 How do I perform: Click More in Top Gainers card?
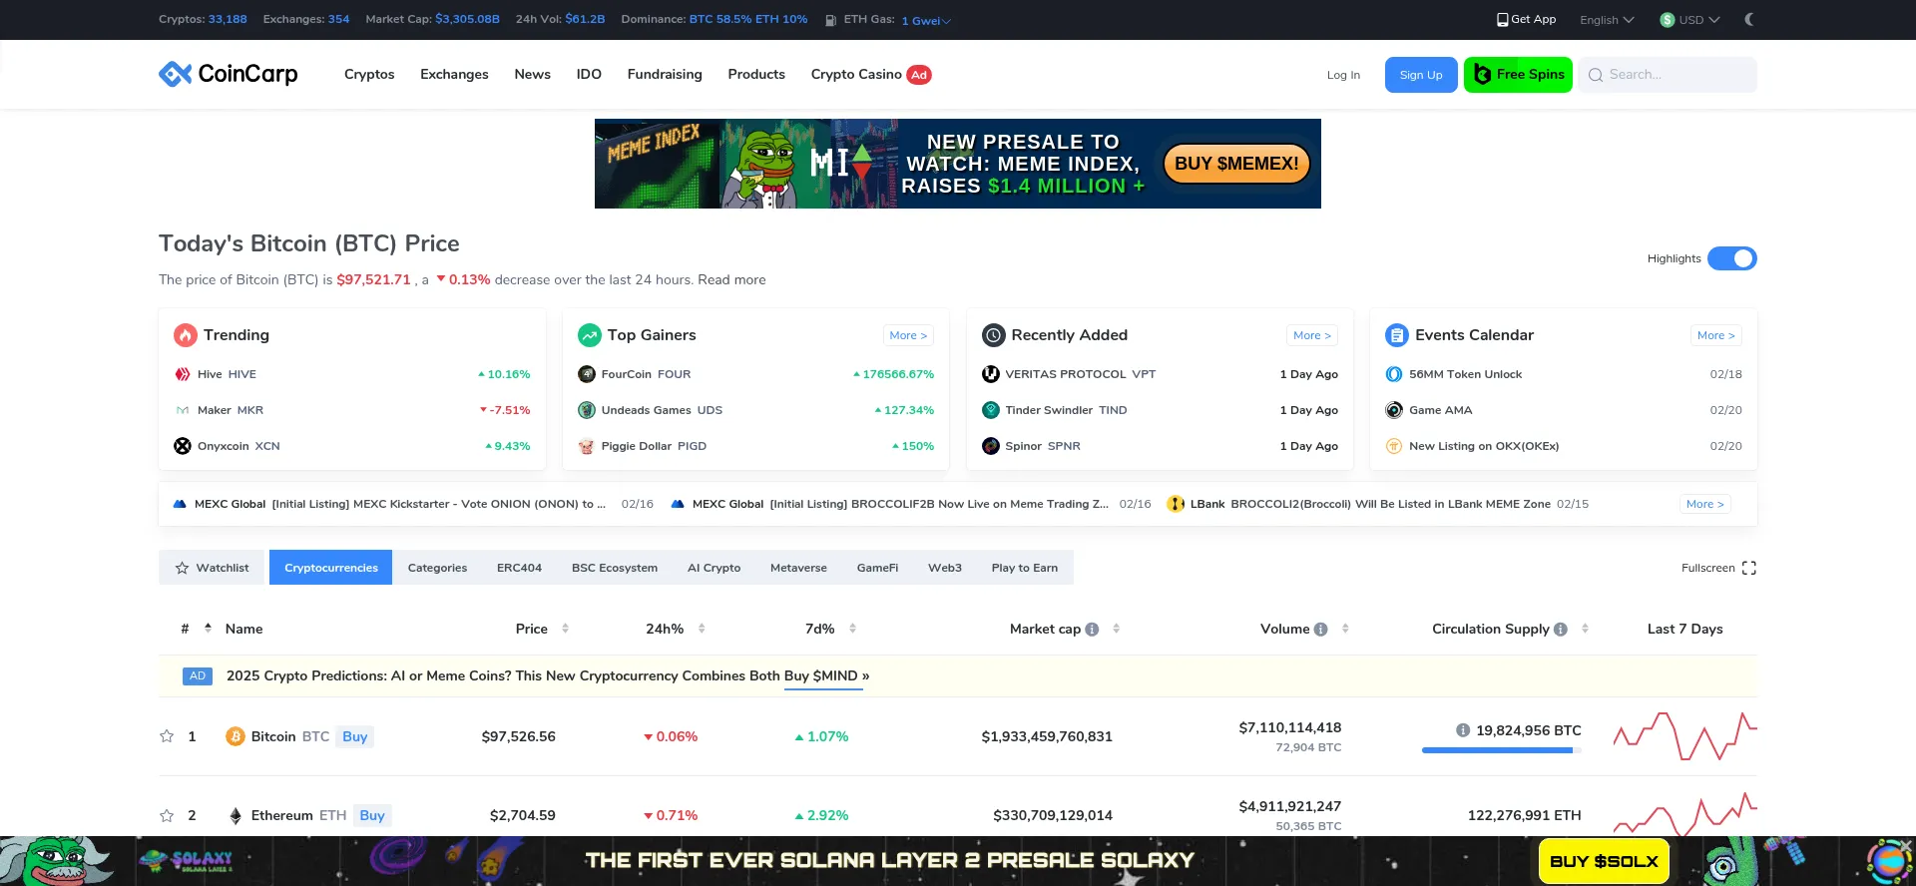point(908,335)
